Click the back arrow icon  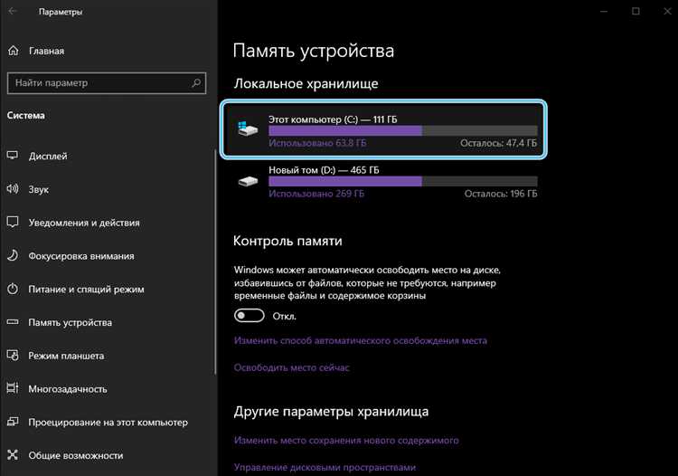(12, 11)
